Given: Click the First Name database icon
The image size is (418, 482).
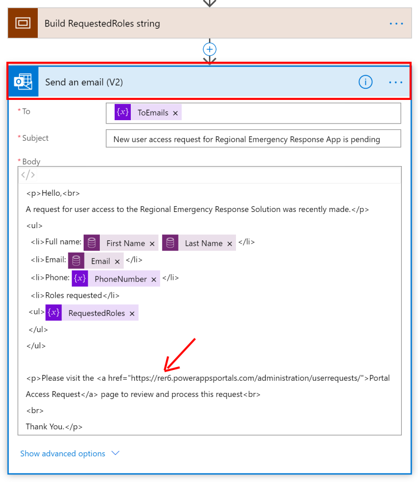Looking at the screenshot, I should point(91,243).
